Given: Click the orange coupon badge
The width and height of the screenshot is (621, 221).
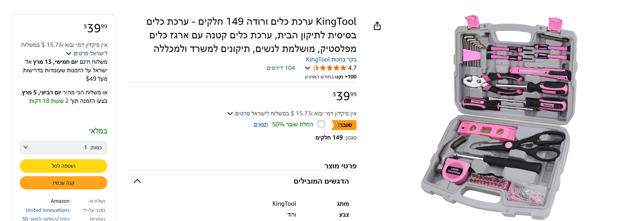Looking at the screenshot, I should point(344,125).
